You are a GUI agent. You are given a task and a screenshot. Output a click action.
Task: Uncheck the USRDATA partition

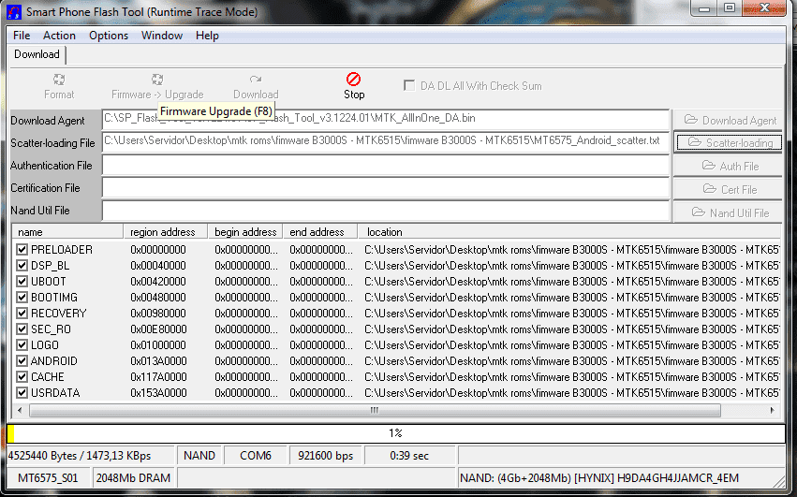(22, 393)
